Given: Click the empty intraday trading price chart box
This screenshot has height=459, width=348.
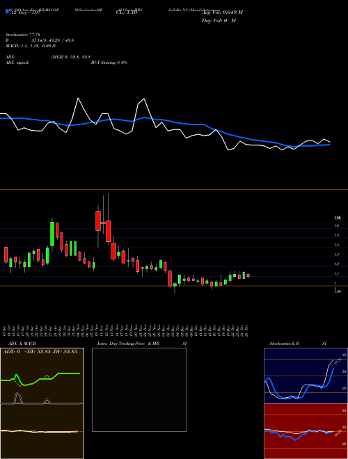Looking at the screenshot, I should [139, 389].
